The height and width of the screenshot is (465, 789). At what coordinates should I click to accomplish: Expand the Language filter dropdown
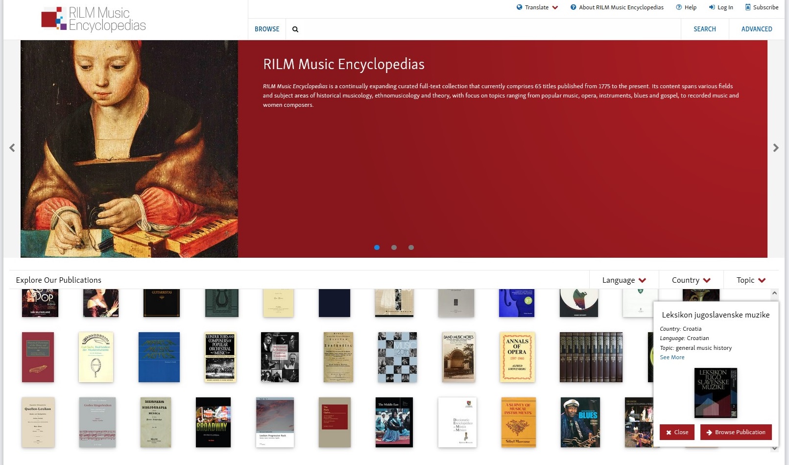pyautogui.click(x=624, y=280)
